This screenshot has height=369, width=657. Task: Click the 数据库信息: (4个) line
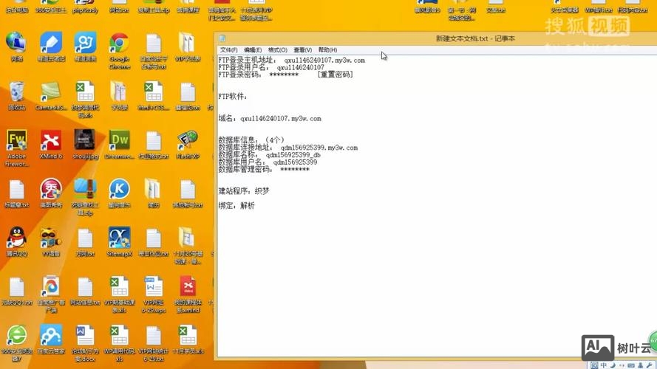coord(251,139)
